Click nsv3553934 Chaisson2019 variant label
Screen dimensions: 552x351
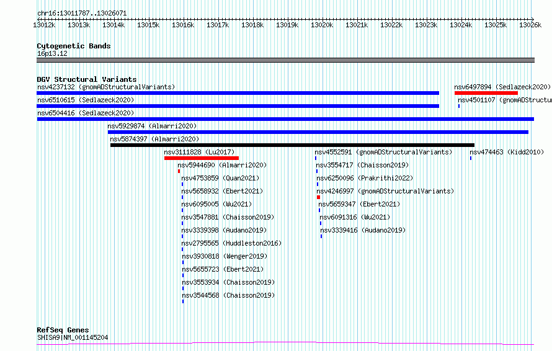coord(228,282)
